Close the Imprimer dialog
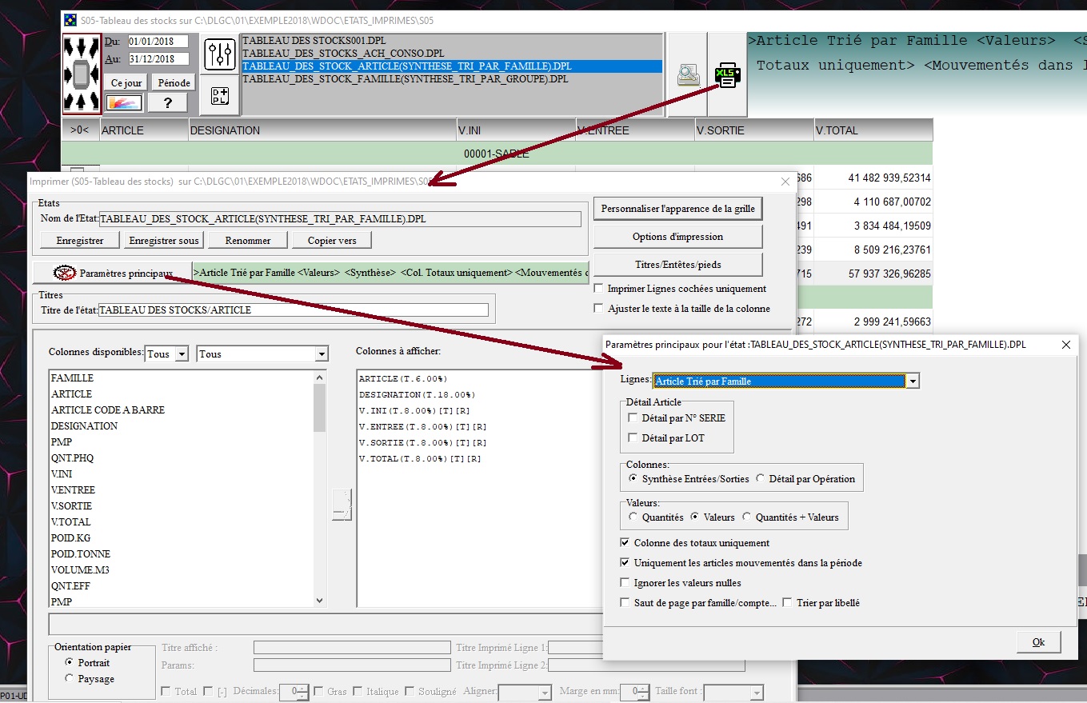 pyautogui.click(x=785, y=182)
